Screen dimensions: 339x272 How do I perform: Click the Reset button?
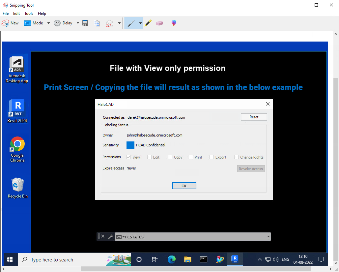click(x=254, y=117)
